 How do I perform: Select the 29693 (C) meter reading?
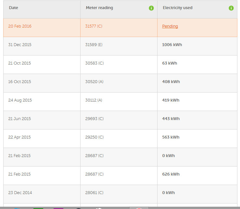click(95, 119)
